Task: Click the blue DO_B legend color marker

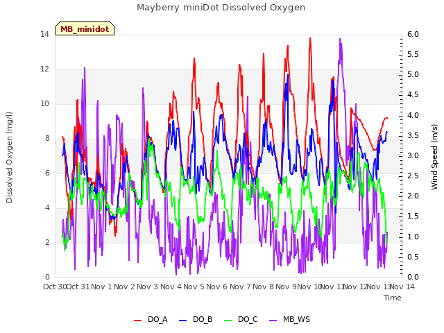Action: 183,321
